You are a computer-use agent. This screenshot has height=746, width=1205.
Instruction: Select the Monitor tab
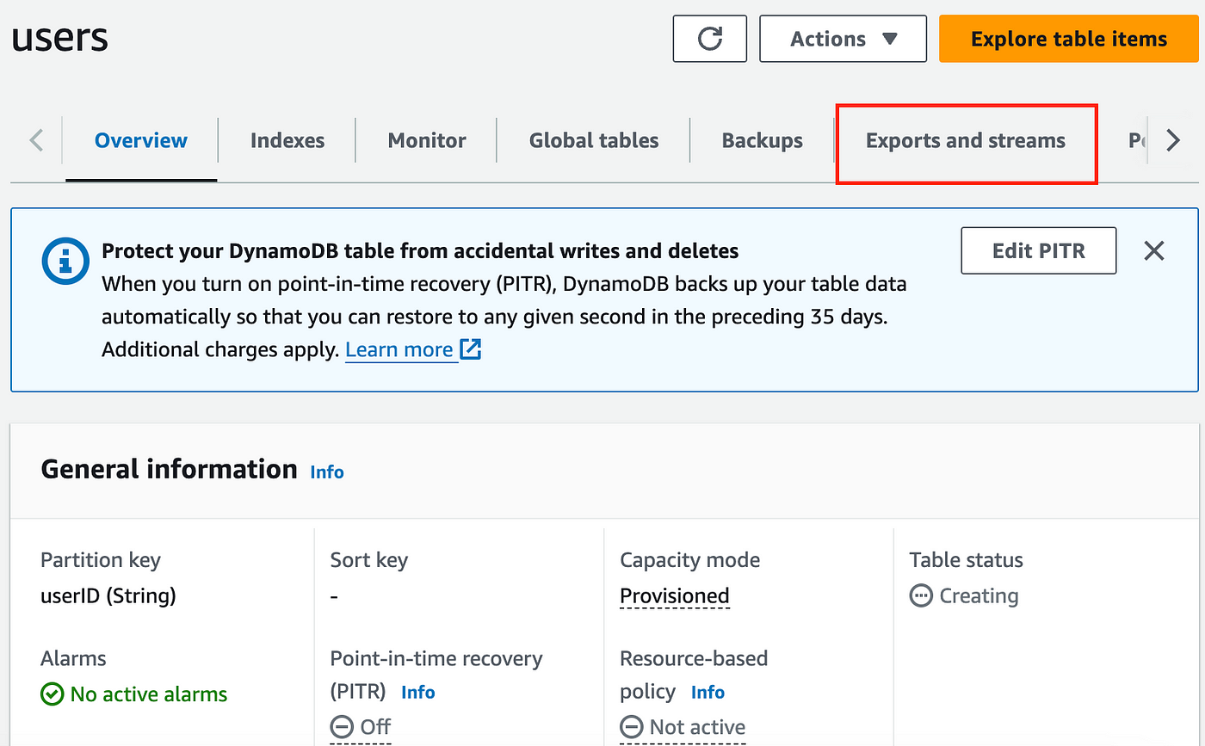[426, 140]
